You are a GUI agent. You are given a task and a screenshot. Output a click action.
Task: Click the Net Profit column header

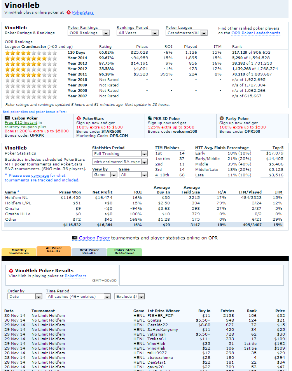tap(102, 192)
